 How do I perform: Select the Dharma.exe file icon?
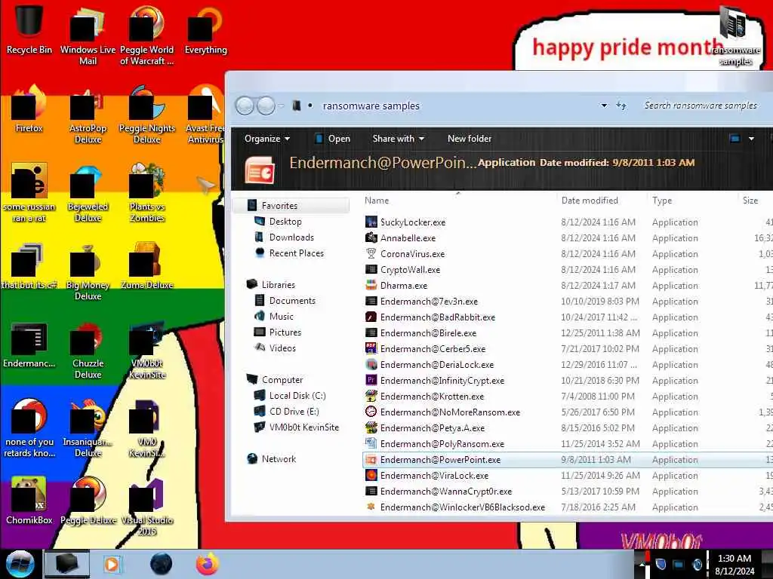pyautogui.click(x=371, y=285)
